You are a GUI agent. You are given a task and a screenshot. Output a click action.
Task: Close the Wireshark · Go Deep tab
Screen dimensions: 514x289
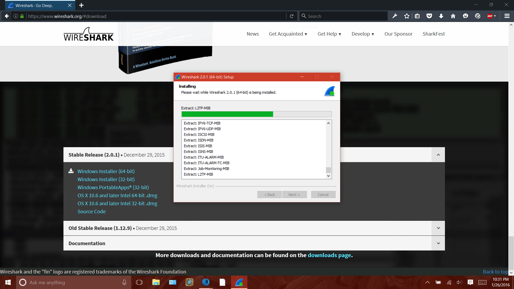(x=70, y=5)
